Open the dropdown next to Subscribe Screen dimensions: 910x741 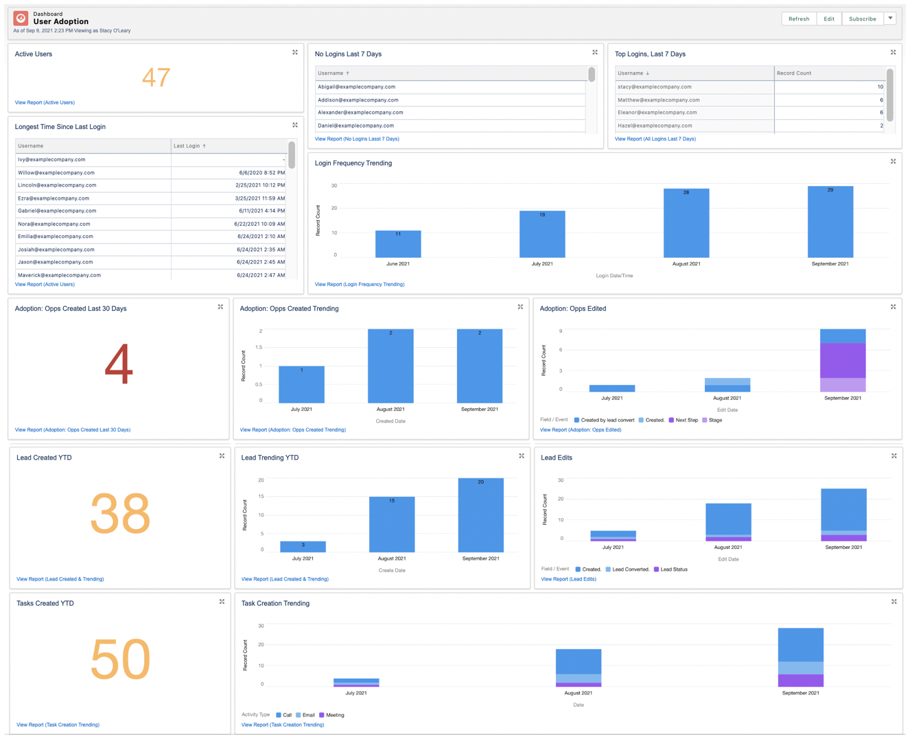[x=890, y=19]
